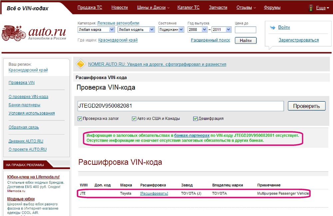Image resolution: width=333 pixels, height=216 pixels.
Task: Open the Продажа ТС menu item
Action: pyautogui.click(x=90, y=7)
